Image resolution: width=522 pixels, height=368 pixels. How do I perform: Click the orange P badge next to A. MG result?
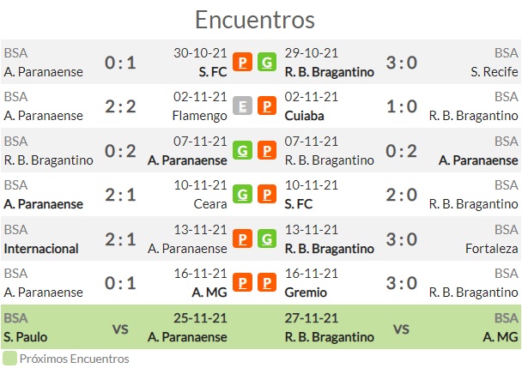tap(242, 282)
